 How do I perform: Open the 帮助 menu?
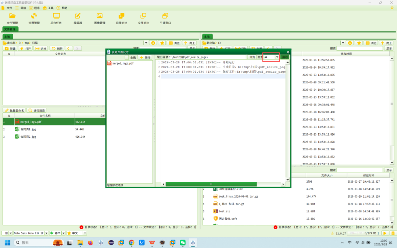click(62, 8)
